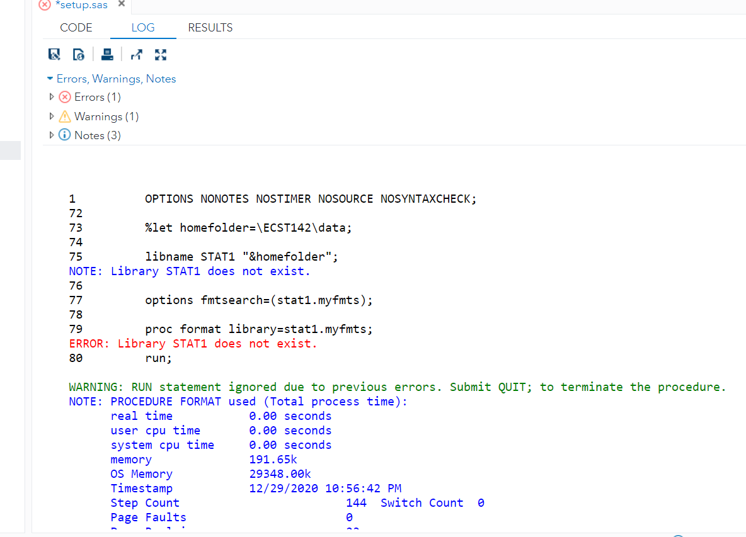Select the LOG tab
The width and height of the screenshot is (746, 537).
pyautogui.click(x=143, y=28)
